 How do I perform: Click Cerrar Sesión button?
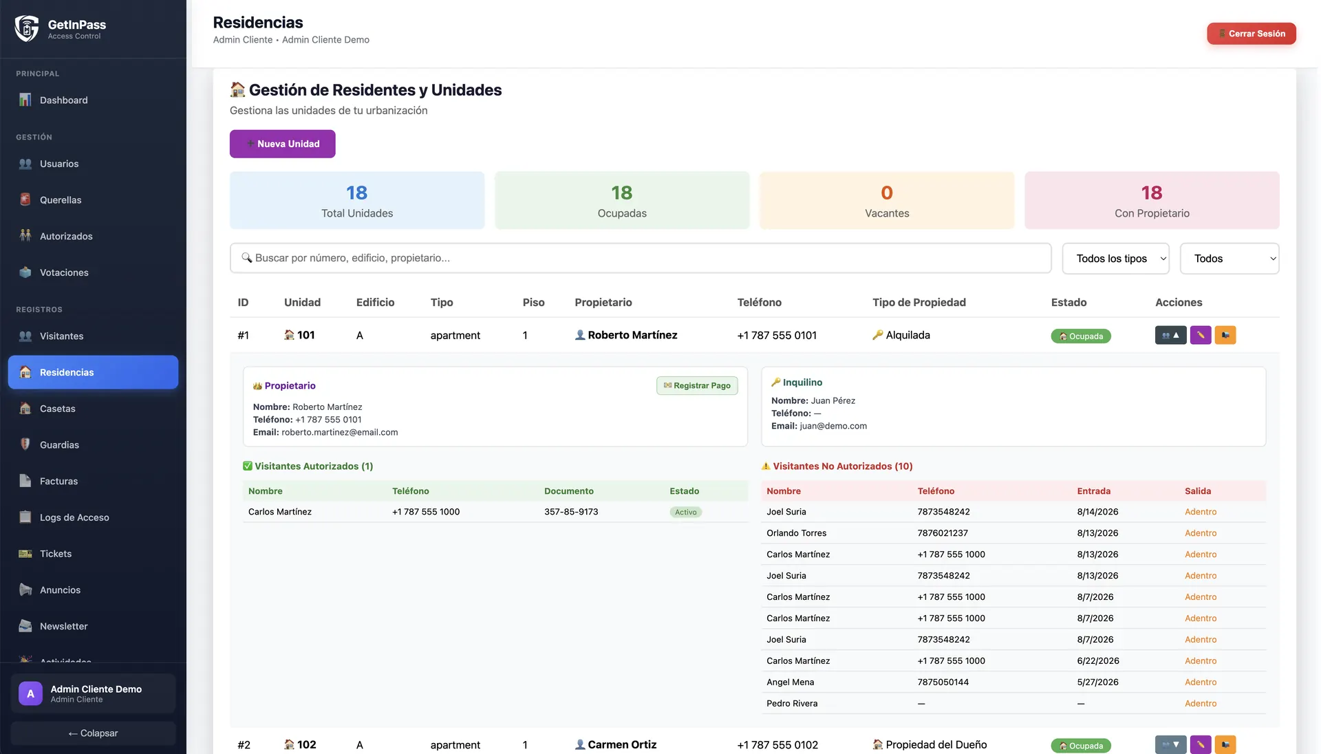click(x=1252, y=34)
